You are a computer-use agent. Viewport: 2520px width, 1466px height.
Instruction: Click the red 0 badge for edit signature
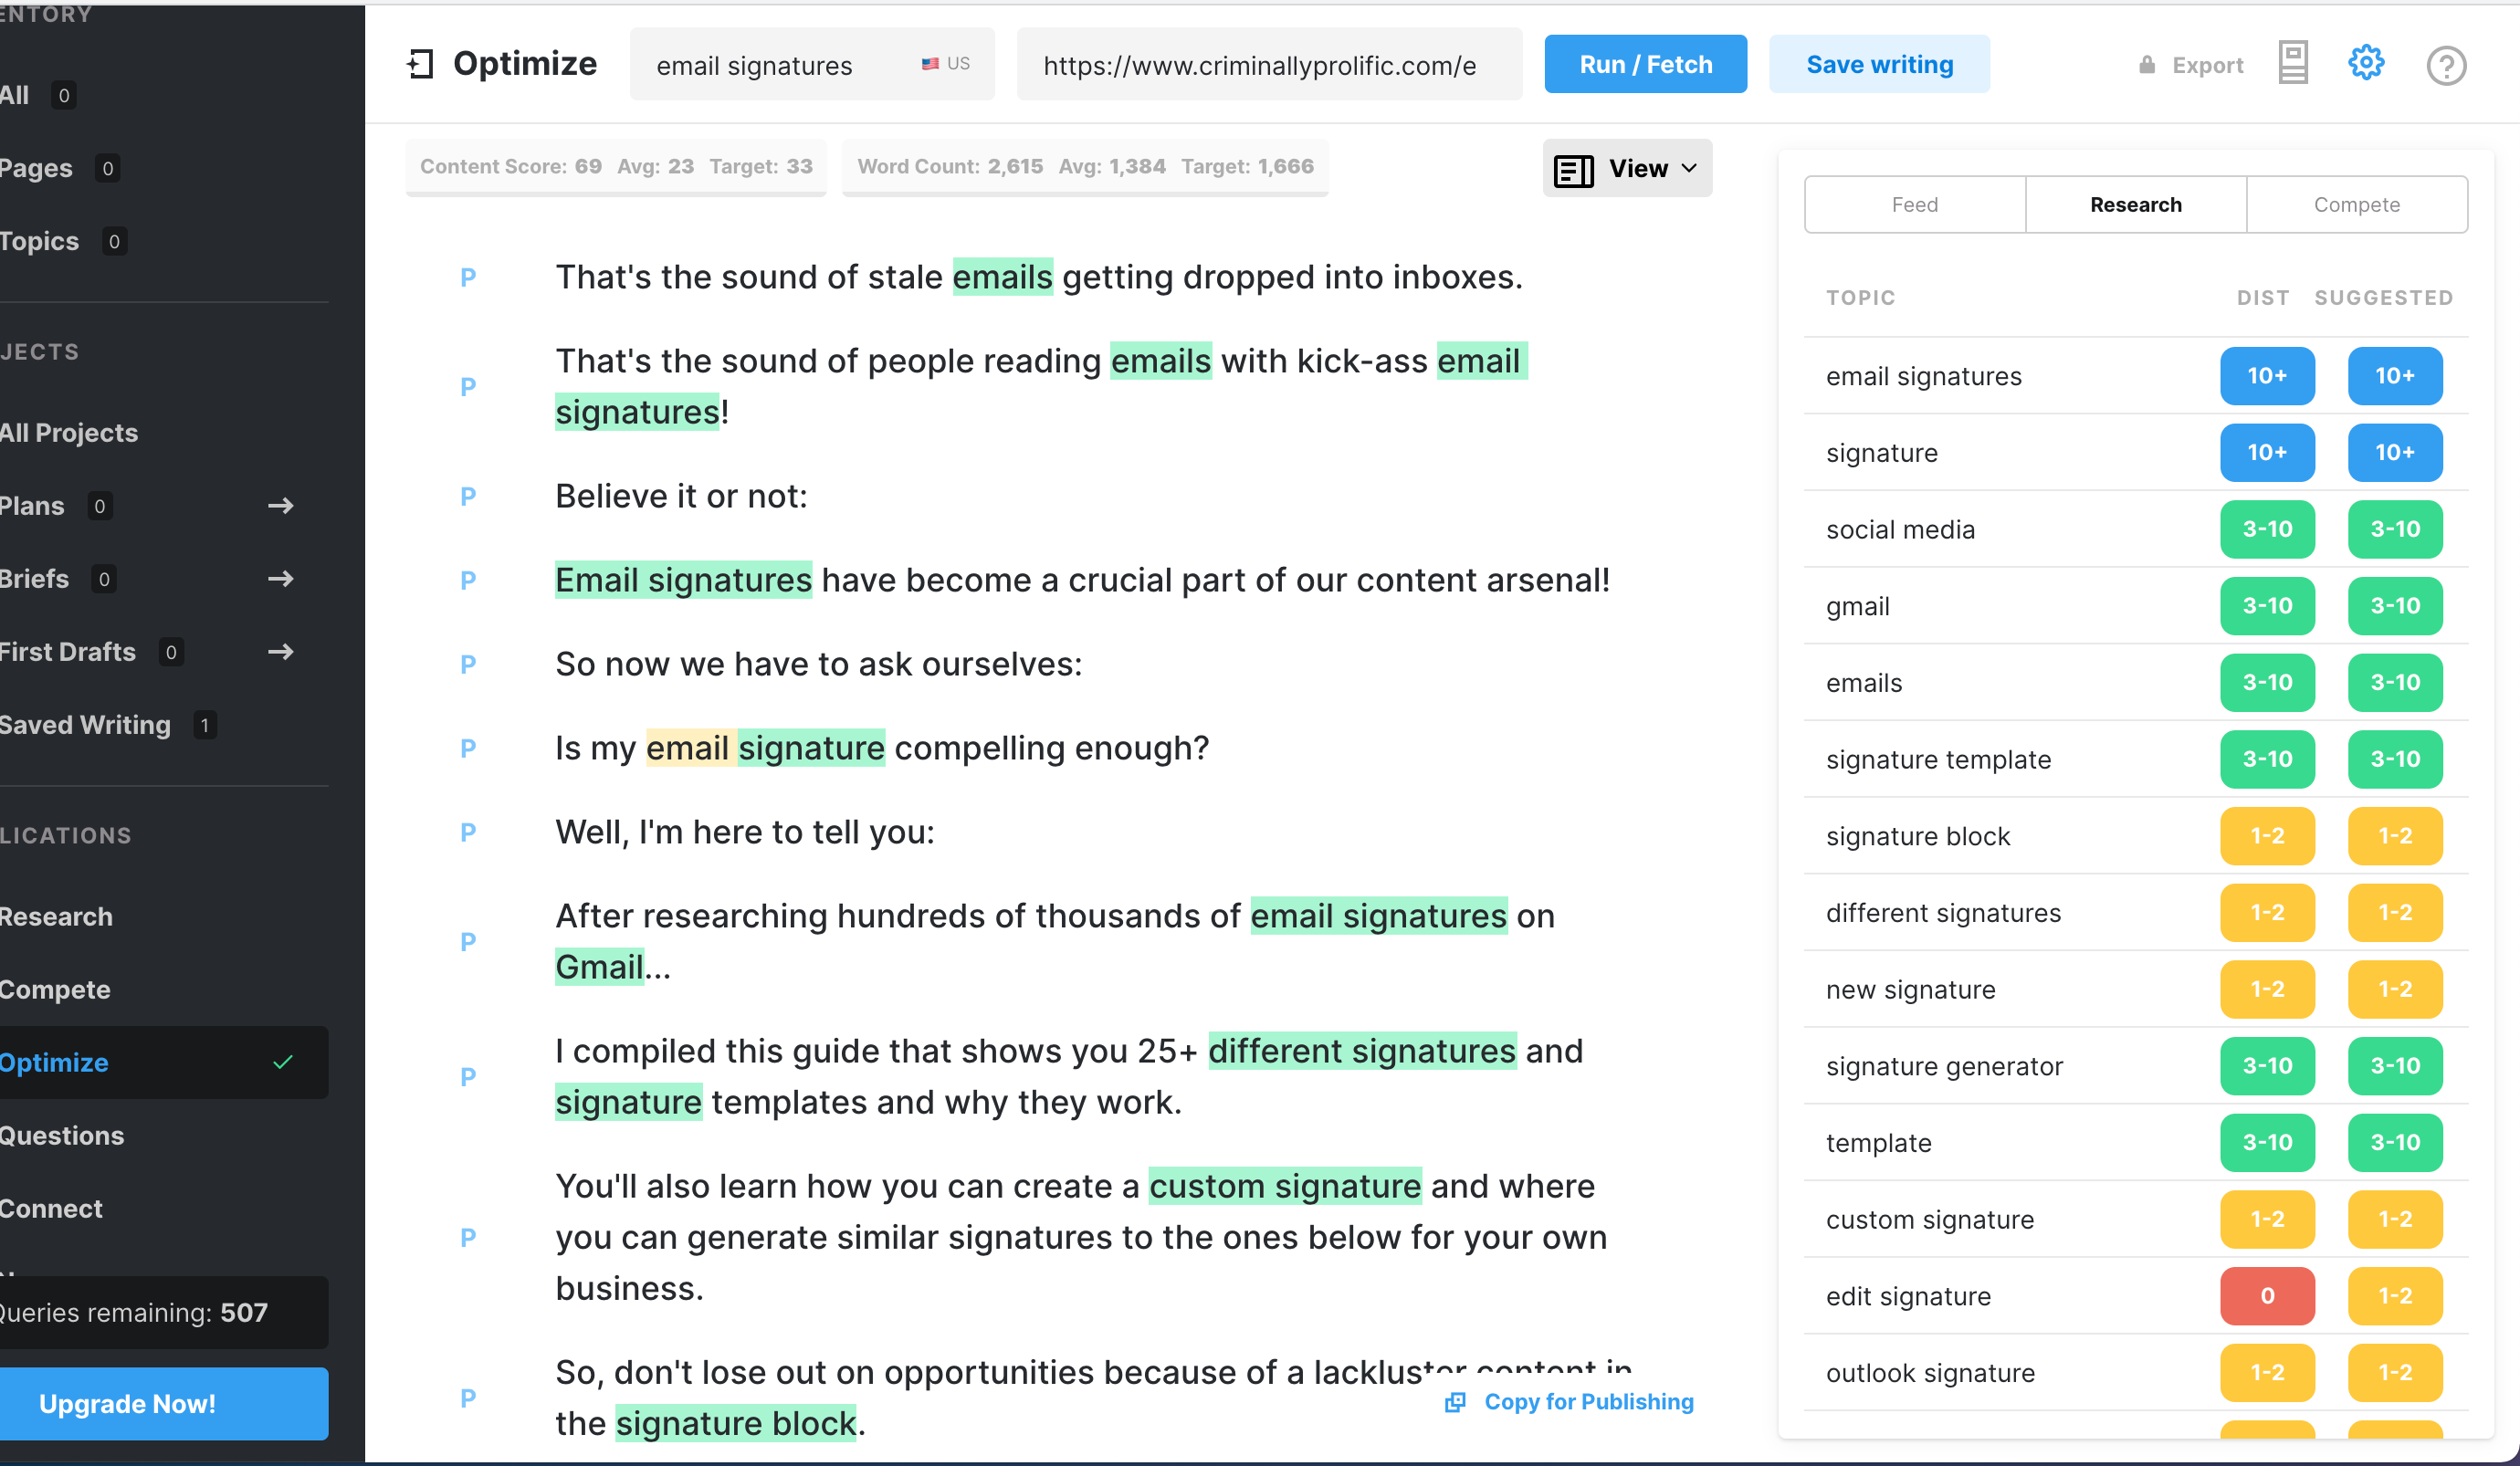2267,1296
